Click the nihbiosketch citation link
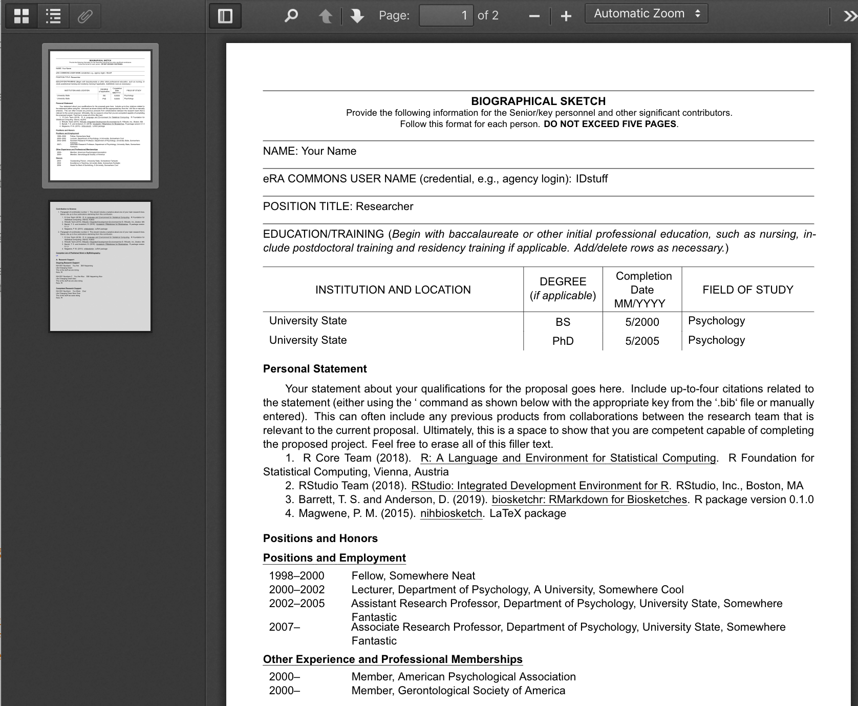This screenshot has height=706, width=858. (451, 513)
